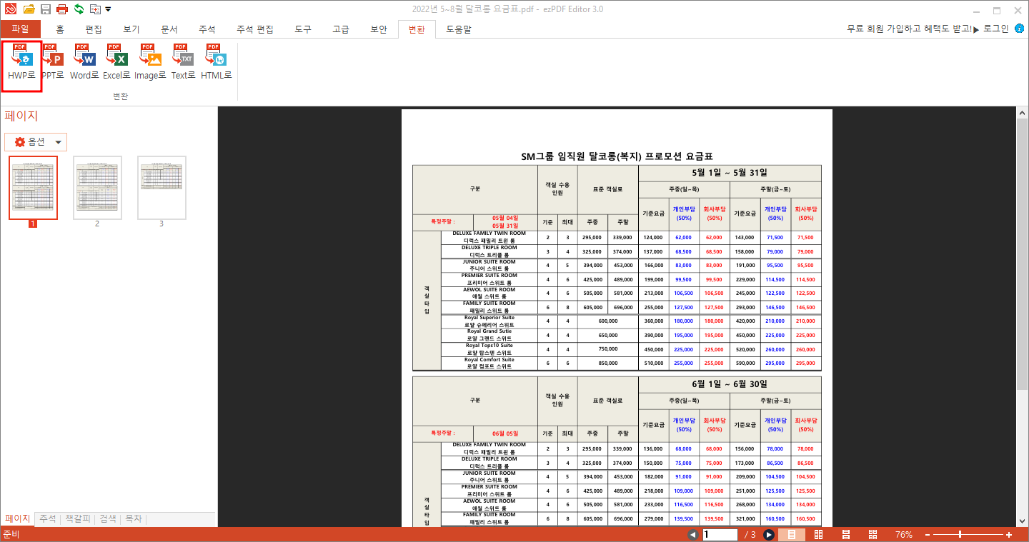Switch to the 홈 ribbon tab
1029x542 pixels.
point(60,29)
